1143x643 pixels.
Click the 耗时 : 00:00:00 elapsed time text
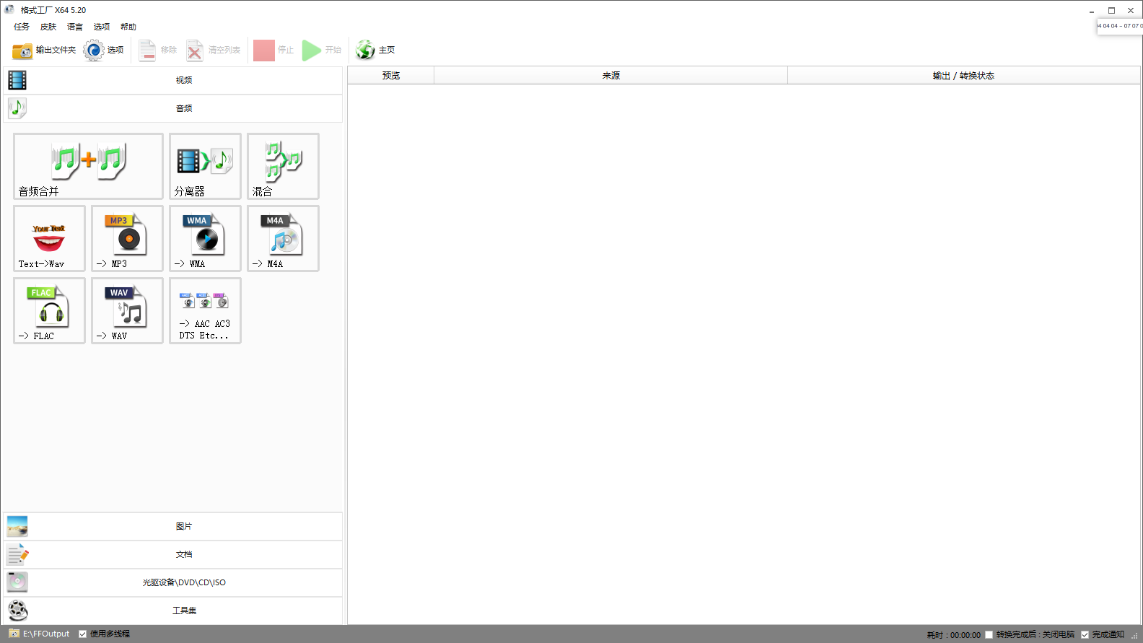[954, 635]
